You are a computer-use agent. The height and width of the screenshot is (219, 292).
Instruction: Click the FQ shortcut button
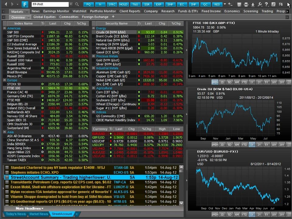coord(89,4)
